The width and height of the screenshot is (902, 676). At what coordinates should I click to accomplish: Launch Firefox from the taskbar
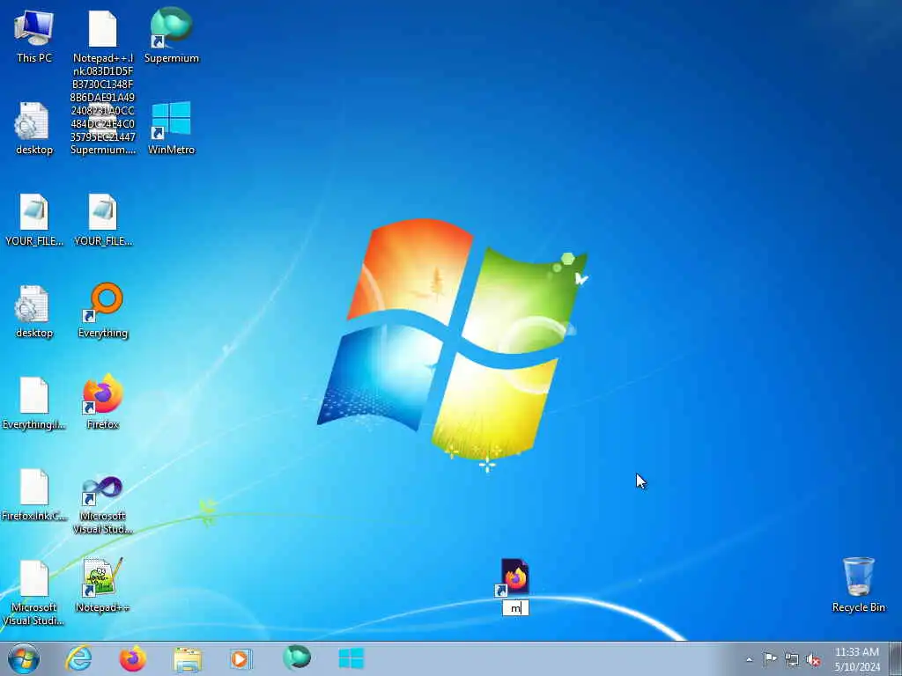click(x=133, y=658)
